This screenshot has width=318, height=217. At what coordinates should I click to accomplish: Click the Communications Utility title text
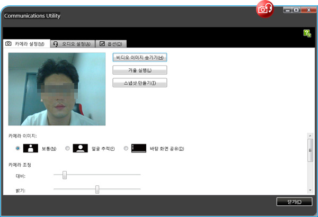pos(32,16)
